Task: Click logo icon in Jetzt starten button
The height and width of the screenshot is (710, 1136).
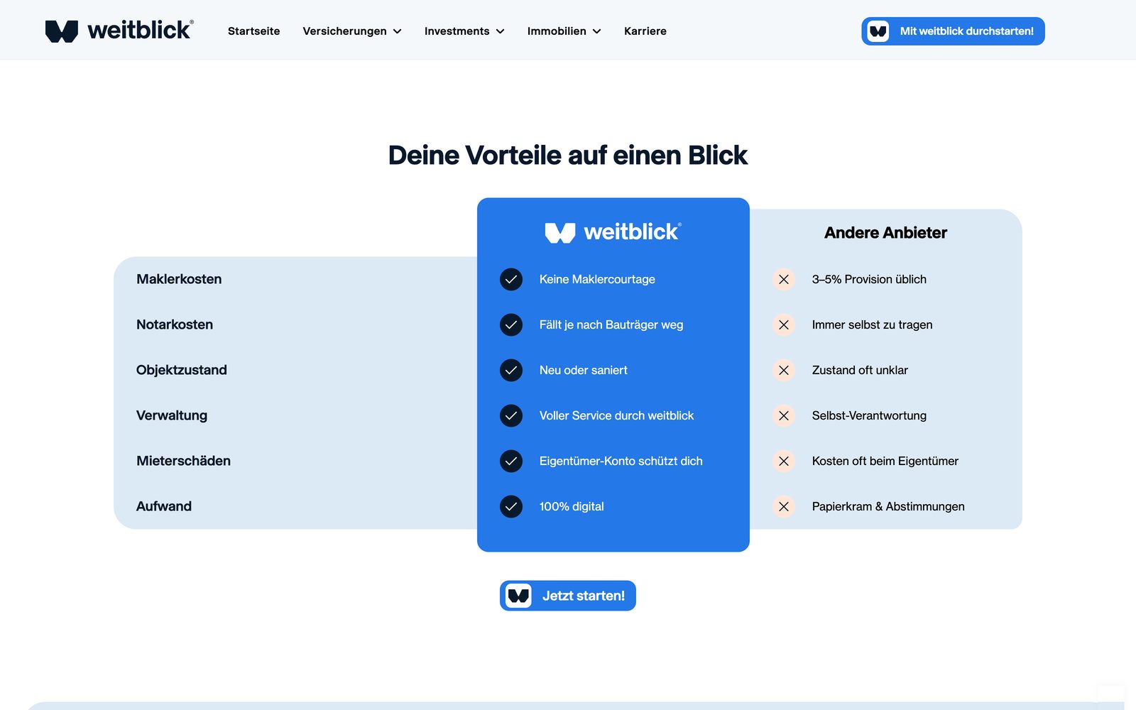Action: (x=518, y=596)
